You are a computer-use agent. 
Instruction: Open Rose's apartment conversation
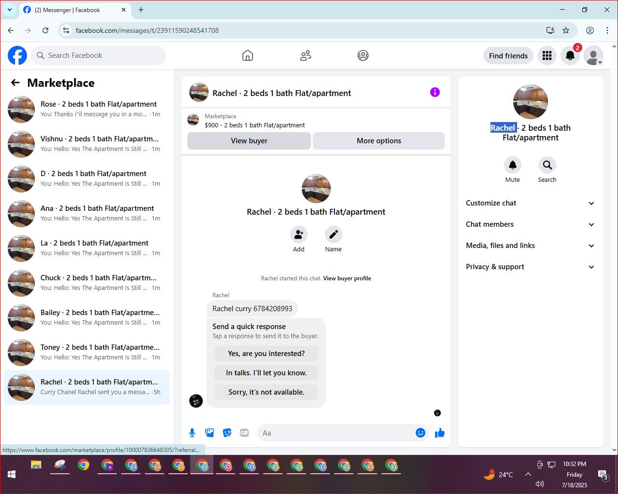87,110
